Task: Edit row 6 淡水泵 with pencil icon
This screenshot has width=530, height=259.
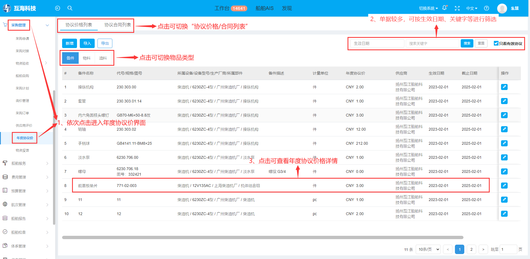Action: point(504,157)
